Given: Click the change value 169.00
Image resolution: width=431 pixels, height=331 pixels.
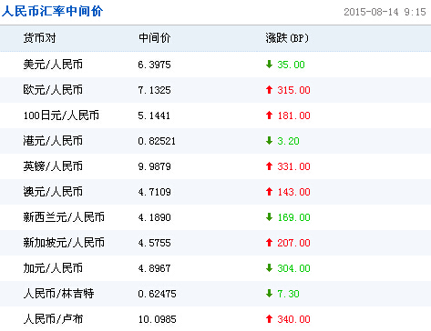Looking at the screenshot, I should coord(293,217).
